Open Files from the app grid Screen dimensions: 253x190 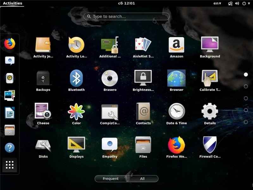pos(143,147)
